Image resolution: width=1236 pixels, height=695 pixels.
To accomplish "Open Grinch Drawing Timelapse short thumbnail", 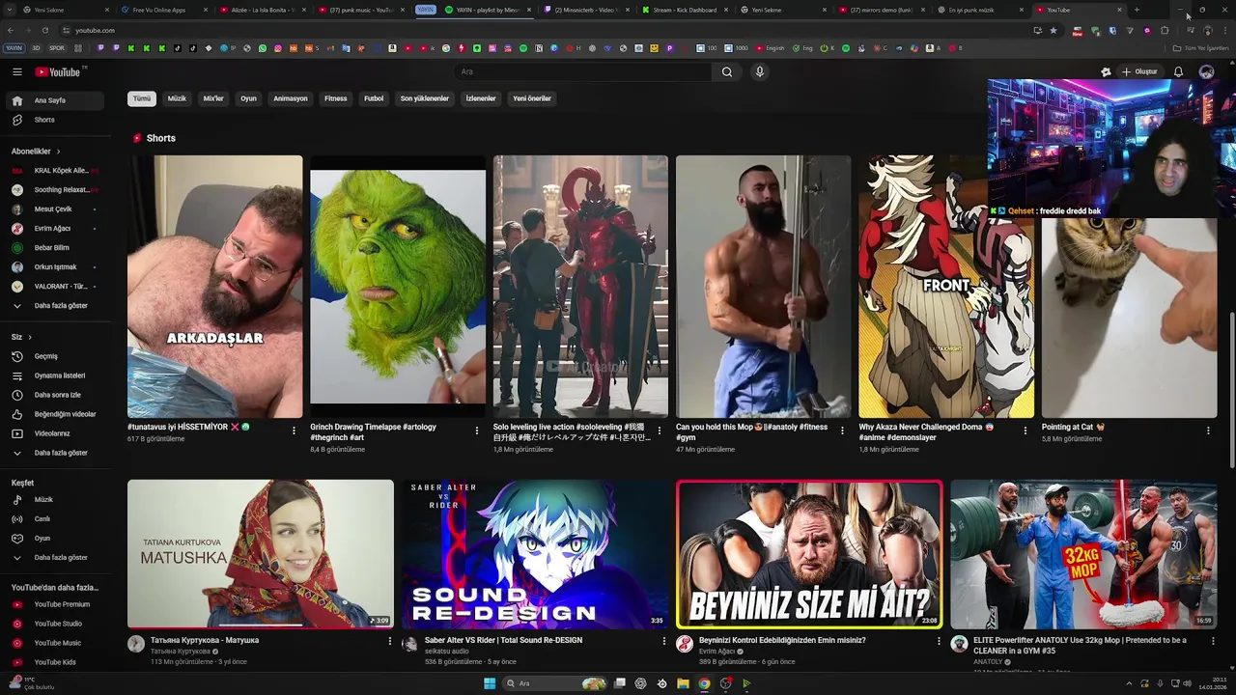I will click(x=398, y=287).
